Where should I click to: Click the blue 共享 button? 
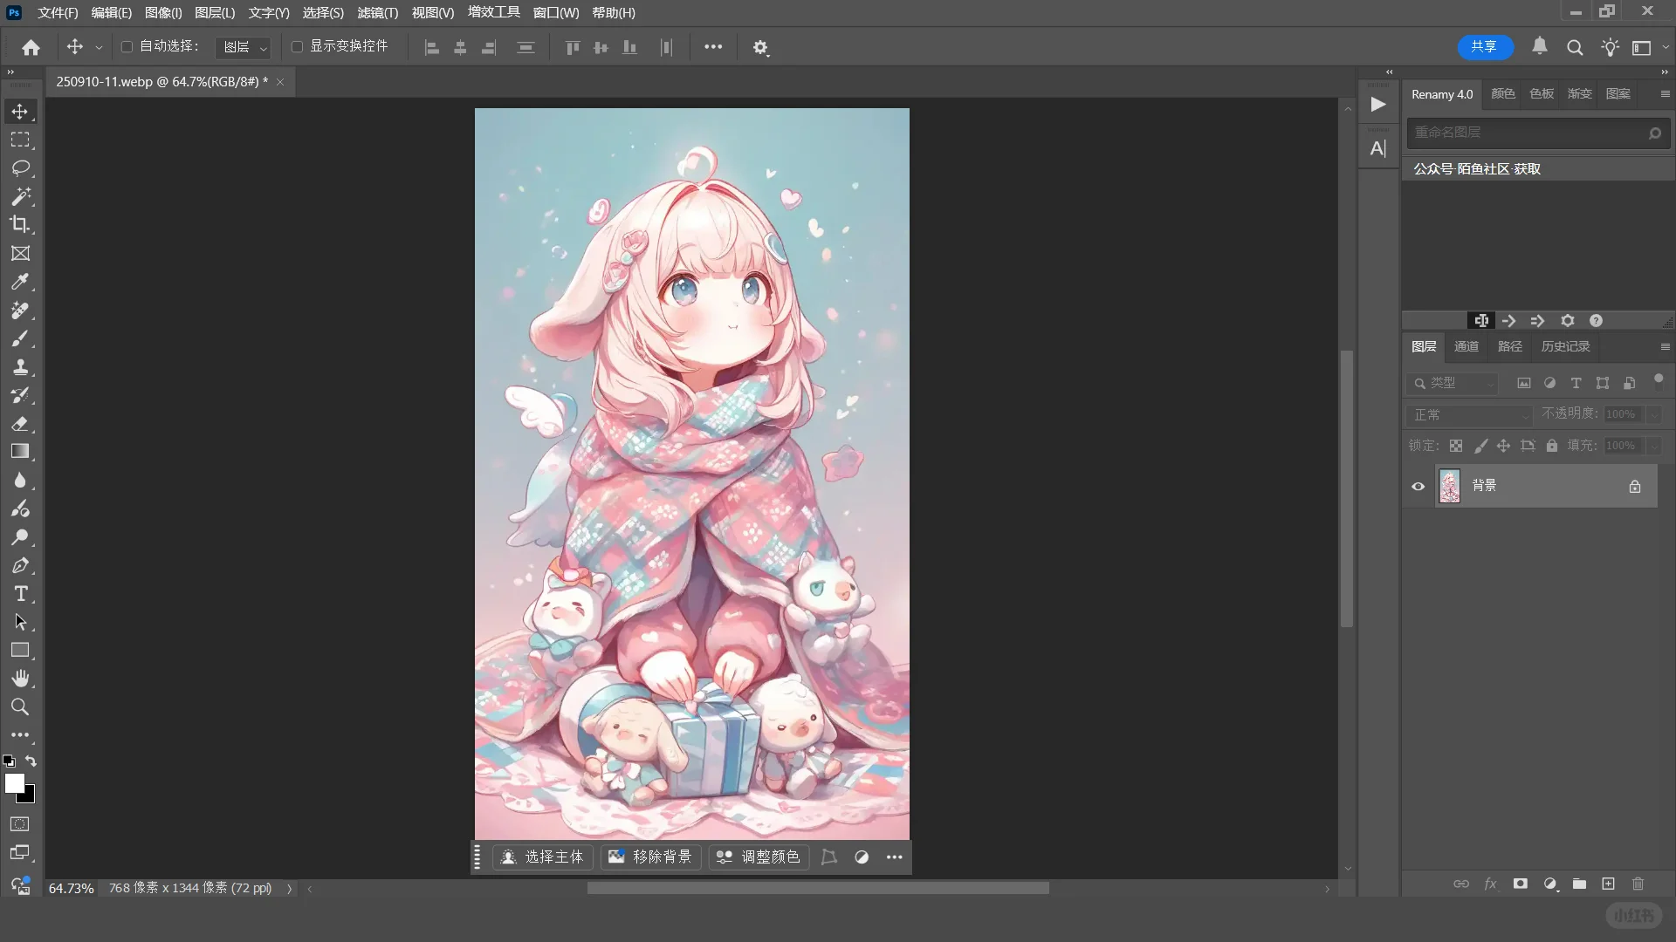1483,46
